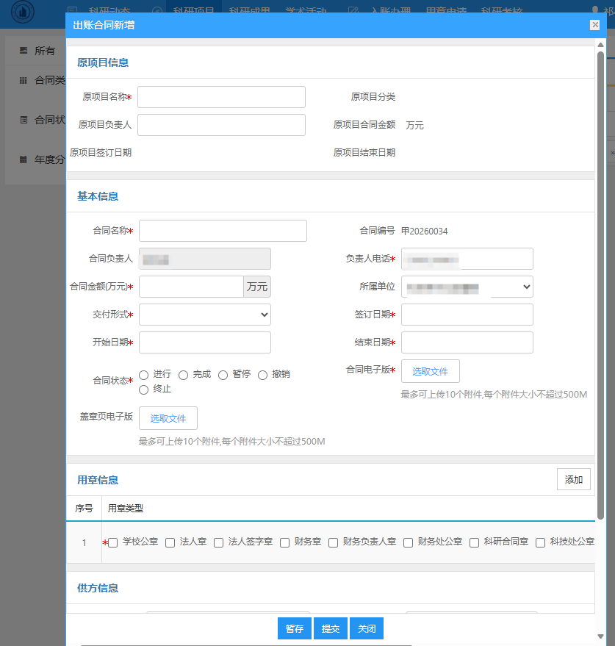Click the 暂存 save draft button
The image size is (615, 646).
tap(295, 629)
